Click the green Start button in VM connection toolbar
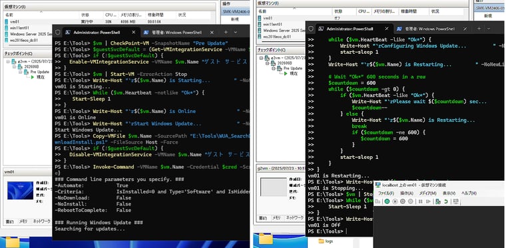The width and height of the screenshot is (506, 248). 387,201
